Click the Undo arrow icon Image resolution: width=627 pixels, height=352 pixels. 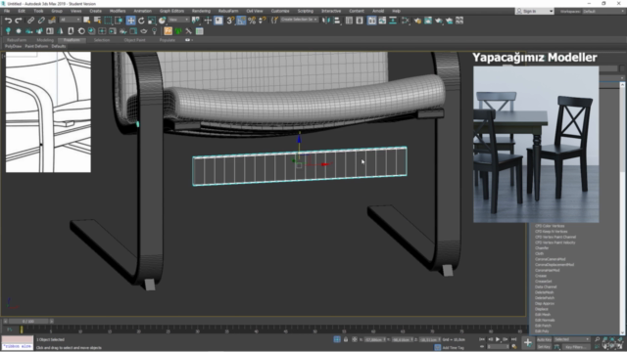coord(8,21)
